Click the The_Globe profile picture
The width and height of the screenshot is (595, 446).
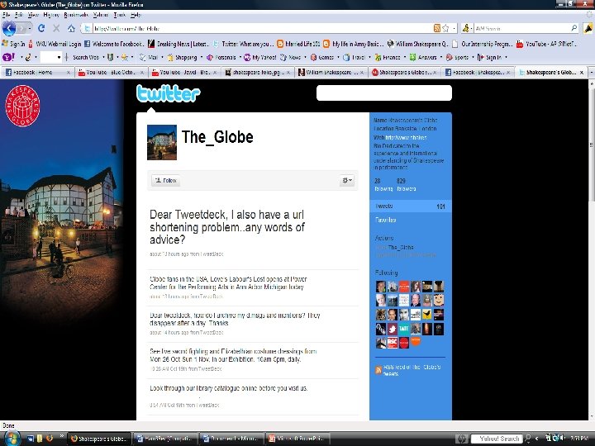(x=162, y=142)
